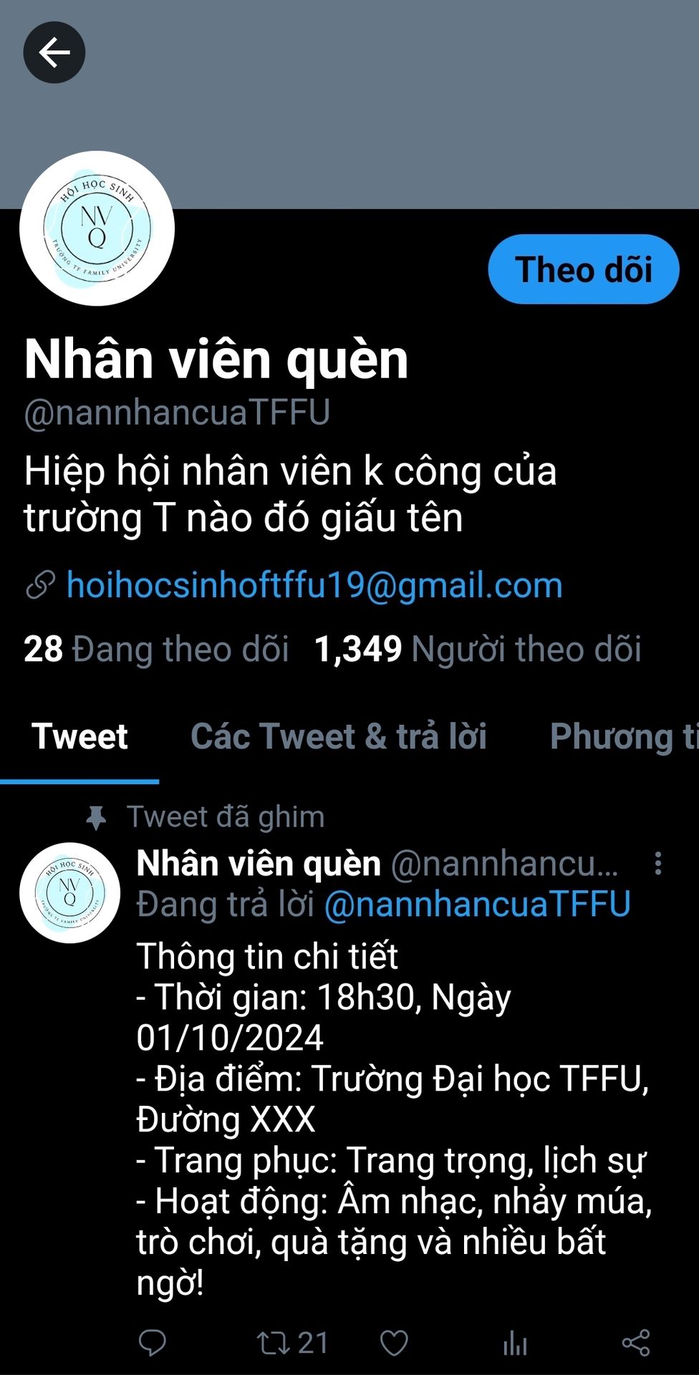Image resolution: width=699 pixels, height=1375 pixels.
Task: Retweet the pinned tweet via retweet icon
Action: coord(273,1343)
